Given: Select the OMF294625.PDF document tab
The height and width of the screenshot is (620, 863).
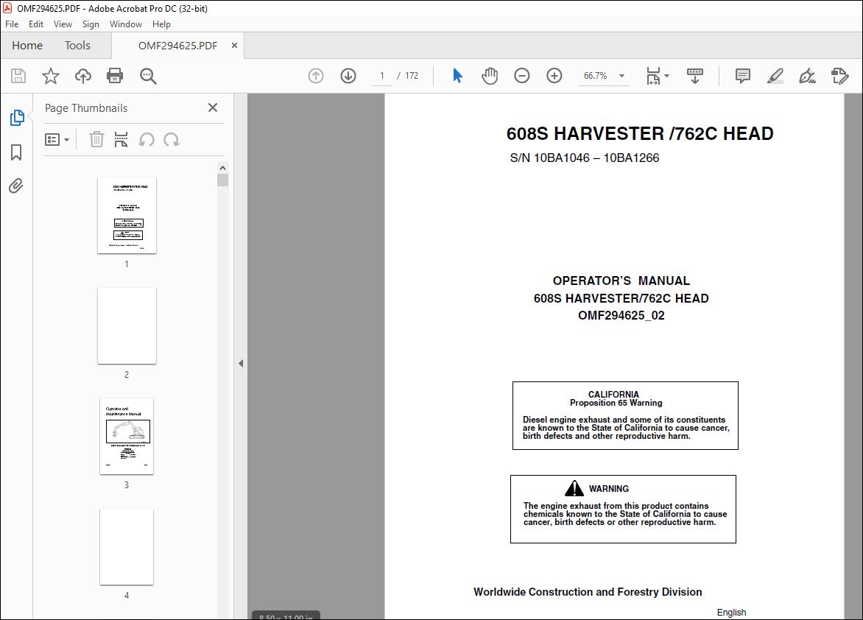Looking at the screenshot, I should click(x=177, y=45).
